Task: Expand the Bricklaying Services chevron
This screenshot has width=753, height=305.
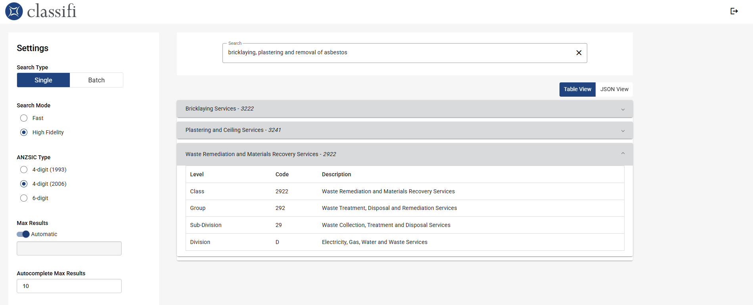Action: pyautogui.click(x=623, y=109)
